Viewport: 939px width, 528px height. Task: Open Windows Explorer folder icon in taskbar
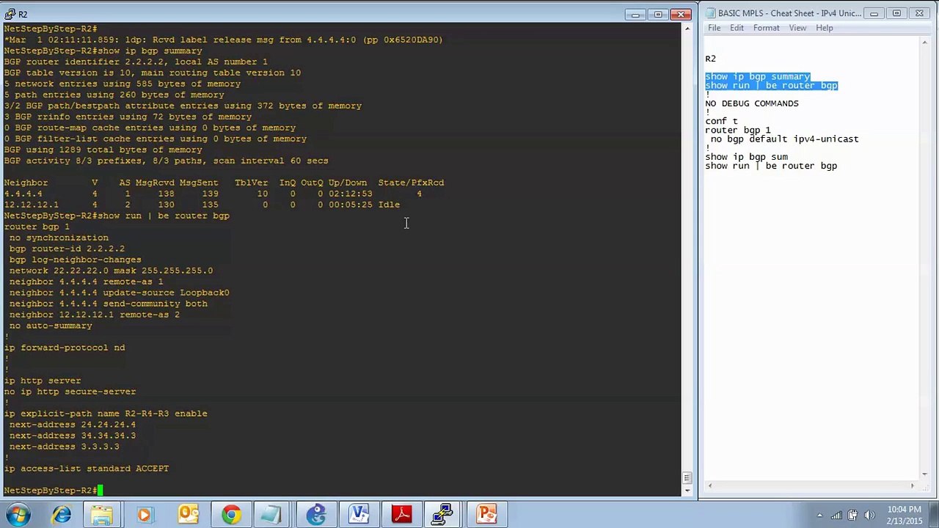coord(102,515)
